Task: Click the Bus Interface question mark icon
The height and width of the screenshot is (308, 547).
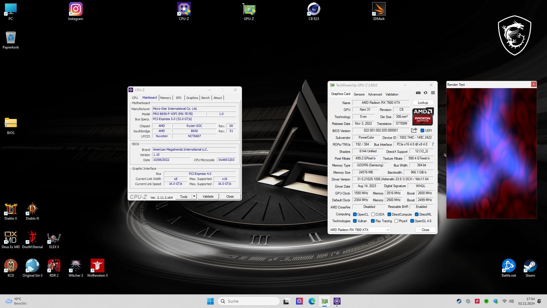Action: click(433, 144)
